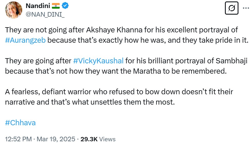
Task: Open the Grok explain-post icon
Action: (x=231, y=9)
